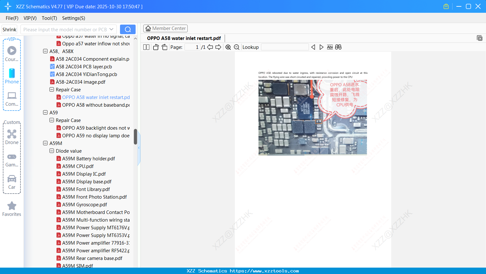Toggle the Abi whole-word match option
Viewport: 486px width, 274px height.
point(330,47)
